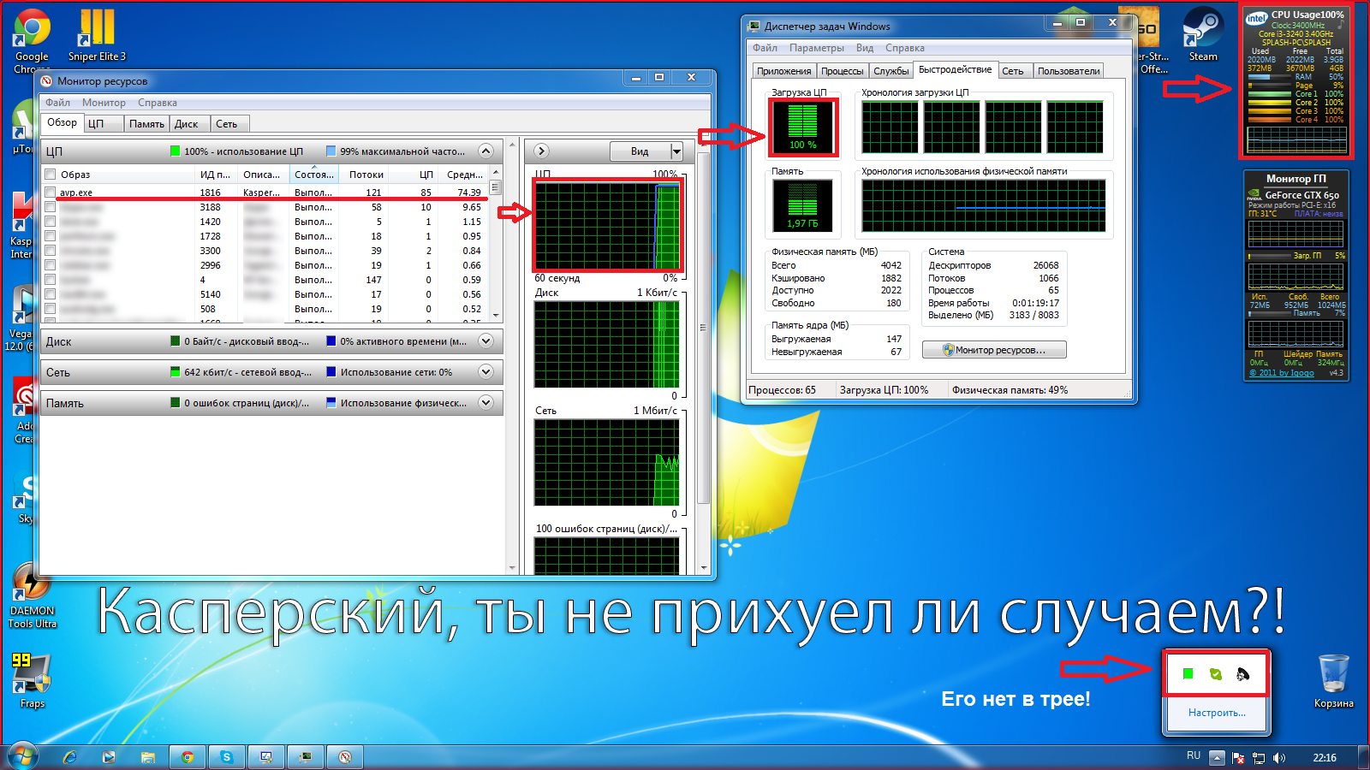Activate Task Manager taskbar button
This screenshot has width=1370, height=770.
(x=306, y=757)
